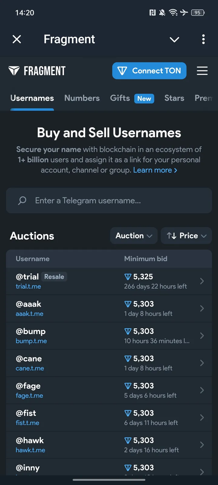Close the Fragment in-app browser
The width and height of the screenshot is (218, 485).
[17, 39]
